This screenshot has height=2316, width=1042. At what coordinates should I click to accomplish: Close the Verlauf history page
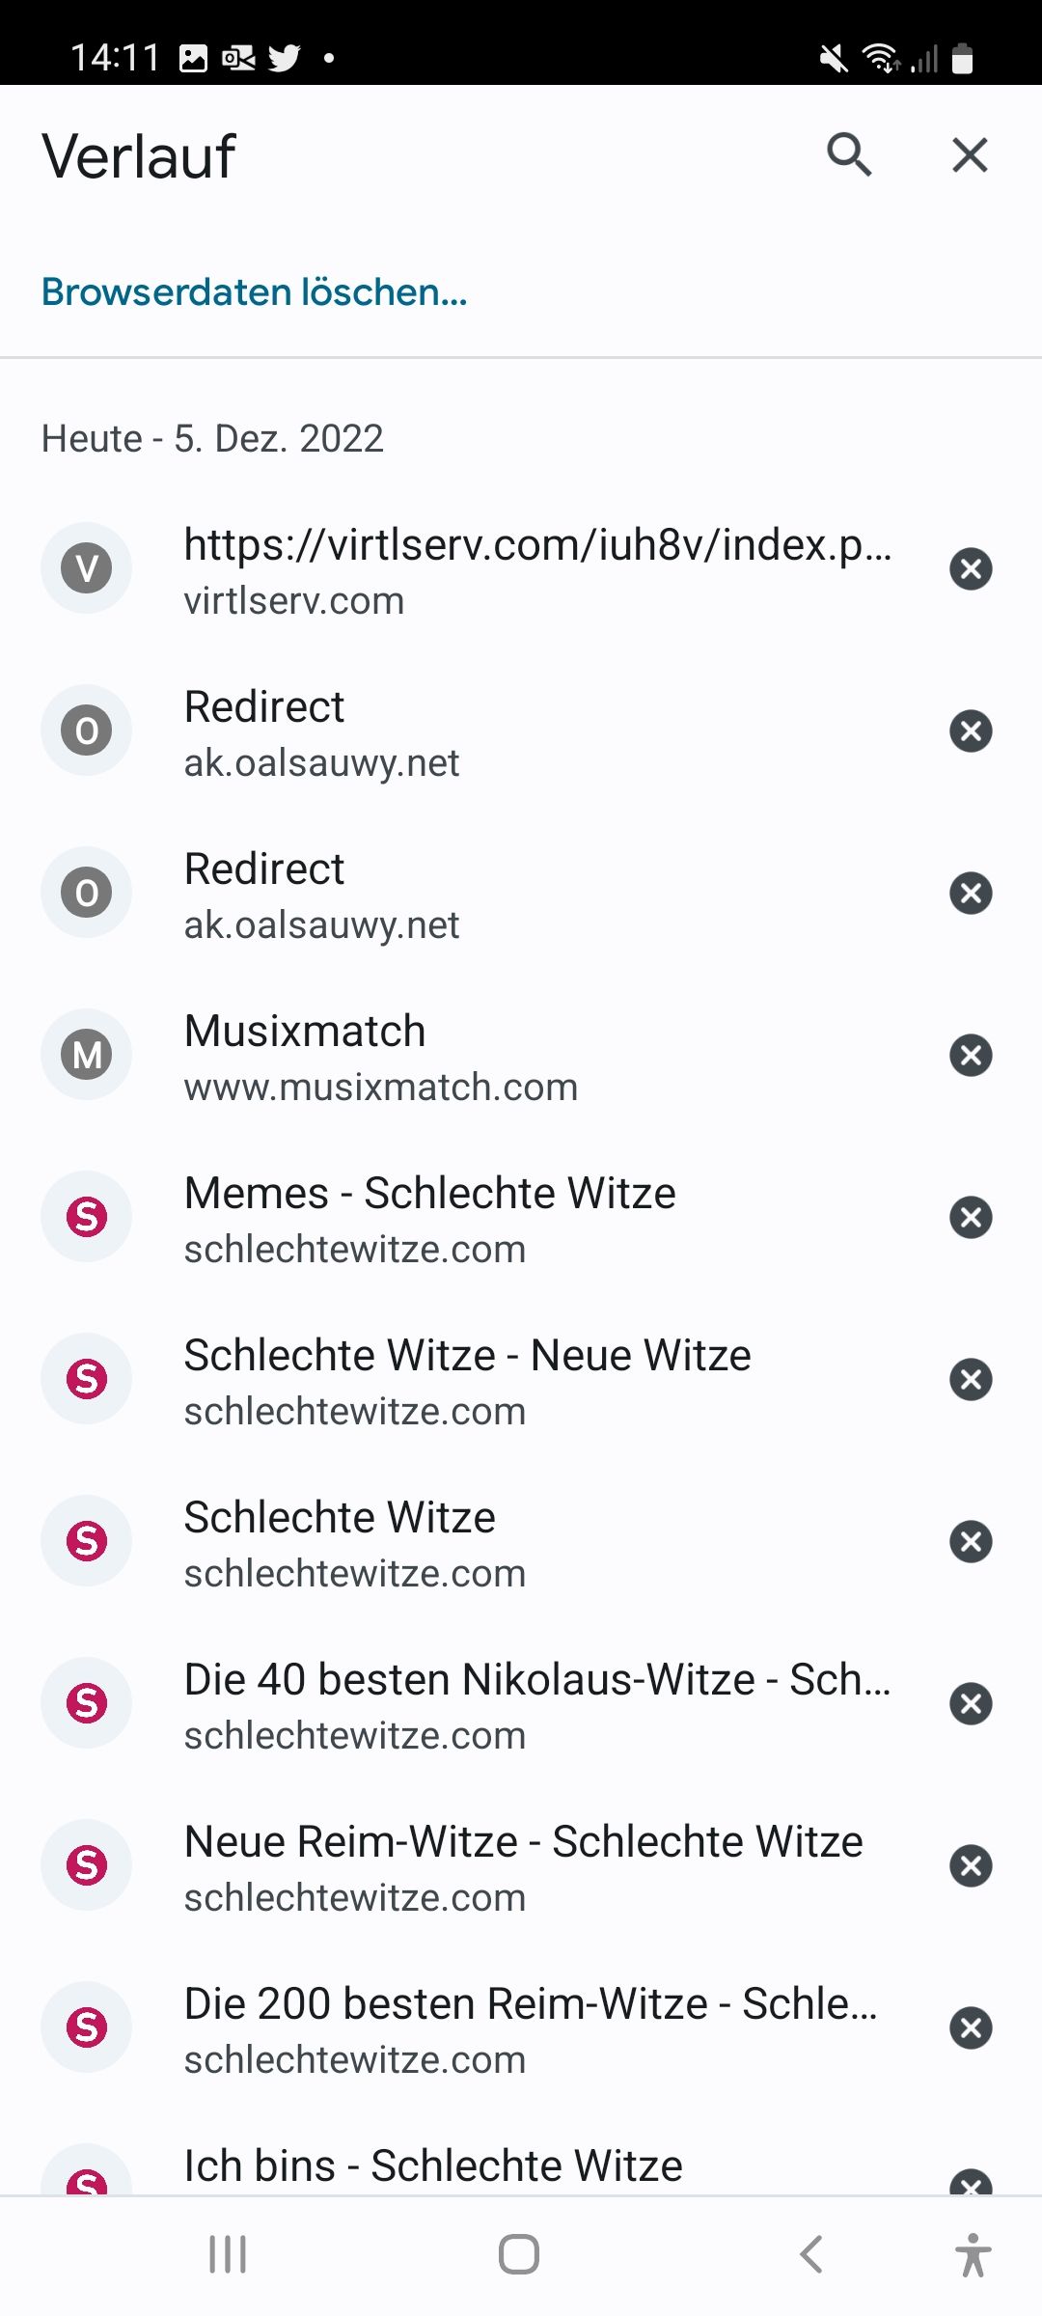pyautogui.click(x=970, y=154)
